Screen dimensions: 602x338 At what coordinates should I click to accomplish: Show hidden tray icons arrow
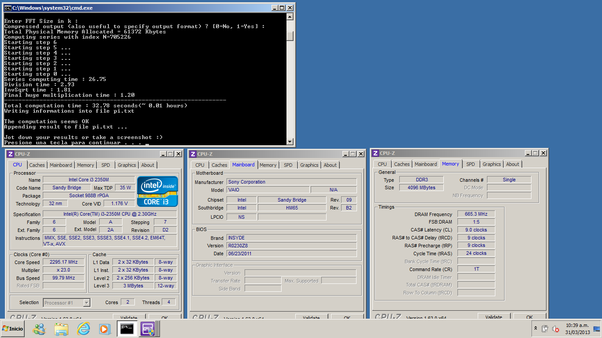(536, 329)
